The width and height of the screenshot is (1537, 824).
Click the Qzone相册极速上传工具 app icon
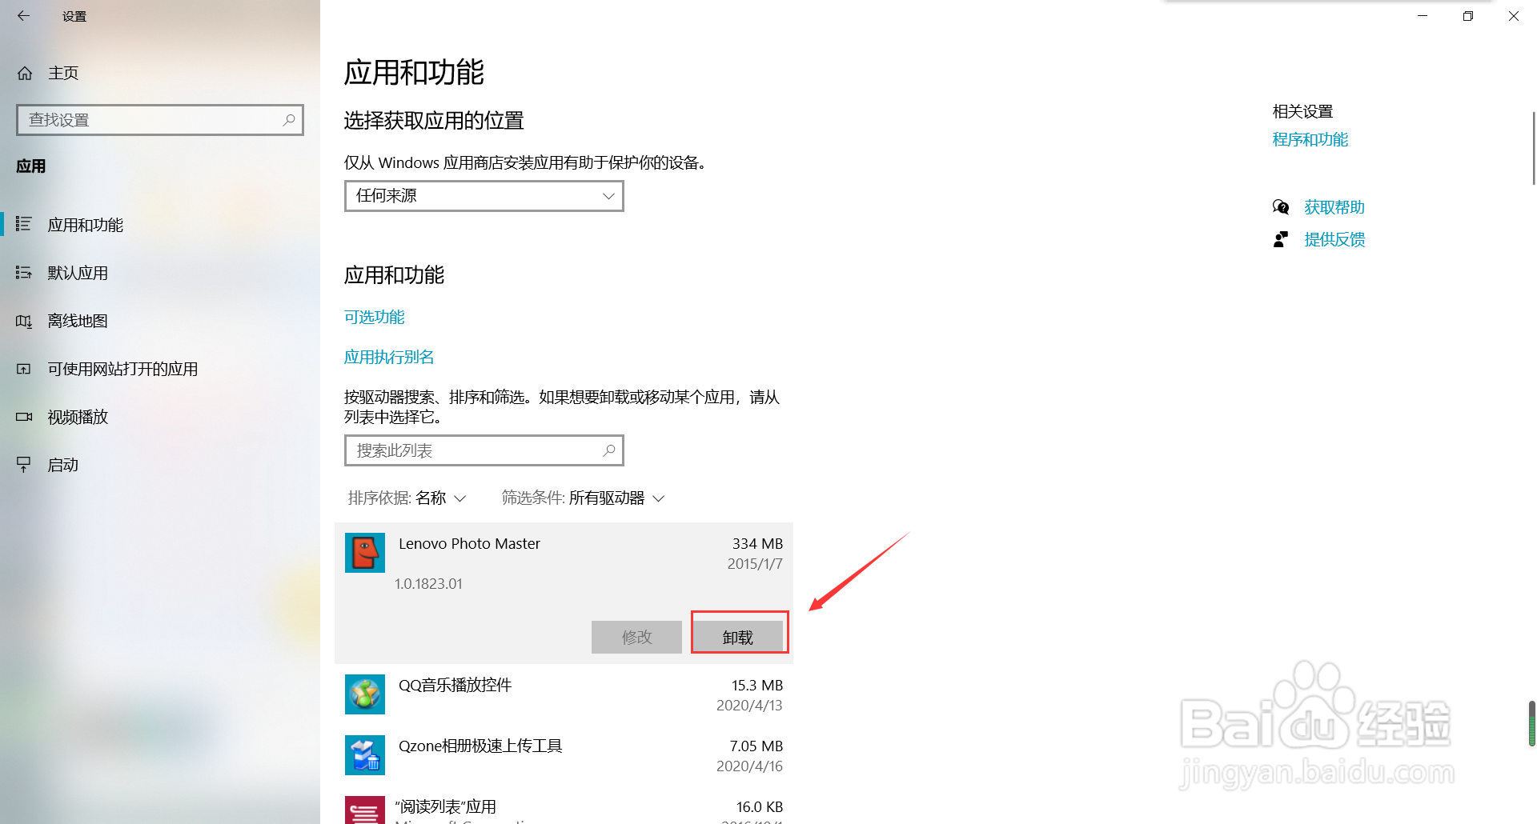point(365,754)
